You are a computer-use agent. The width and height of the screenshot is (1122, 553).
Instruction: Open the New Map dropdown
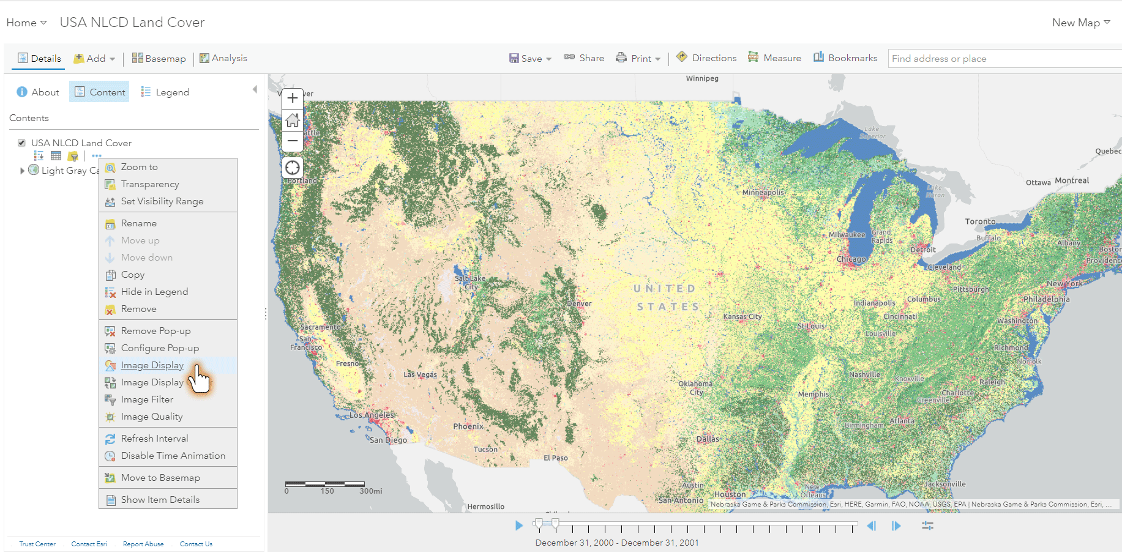coord(1081,23)
